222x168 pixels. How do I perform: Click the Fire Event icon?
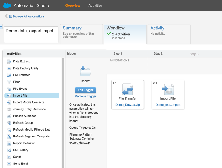(x=9, y=89)
